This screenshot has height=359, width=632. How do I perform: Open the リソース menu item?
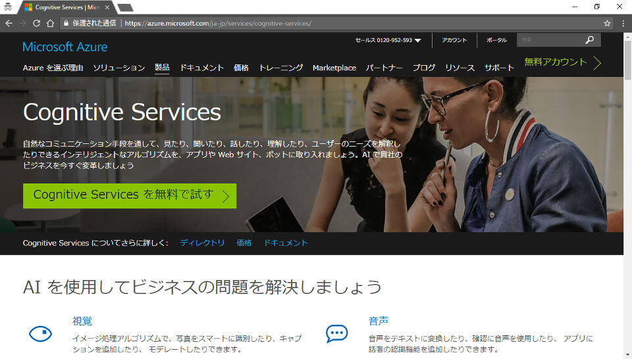click(x=460, y=68)
